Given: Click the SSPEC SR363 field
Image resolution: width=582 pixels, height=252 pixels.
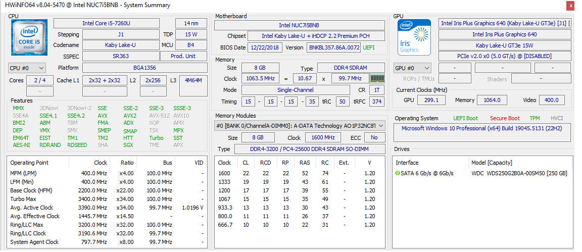Looking at the screenshot, I should (x=121, y=57).
